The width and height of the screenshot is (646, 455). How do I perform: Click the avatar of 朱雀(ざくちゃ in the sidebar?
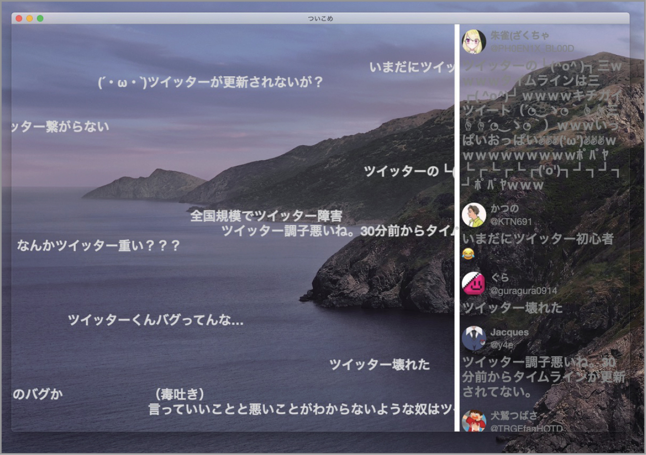[474, 41]
